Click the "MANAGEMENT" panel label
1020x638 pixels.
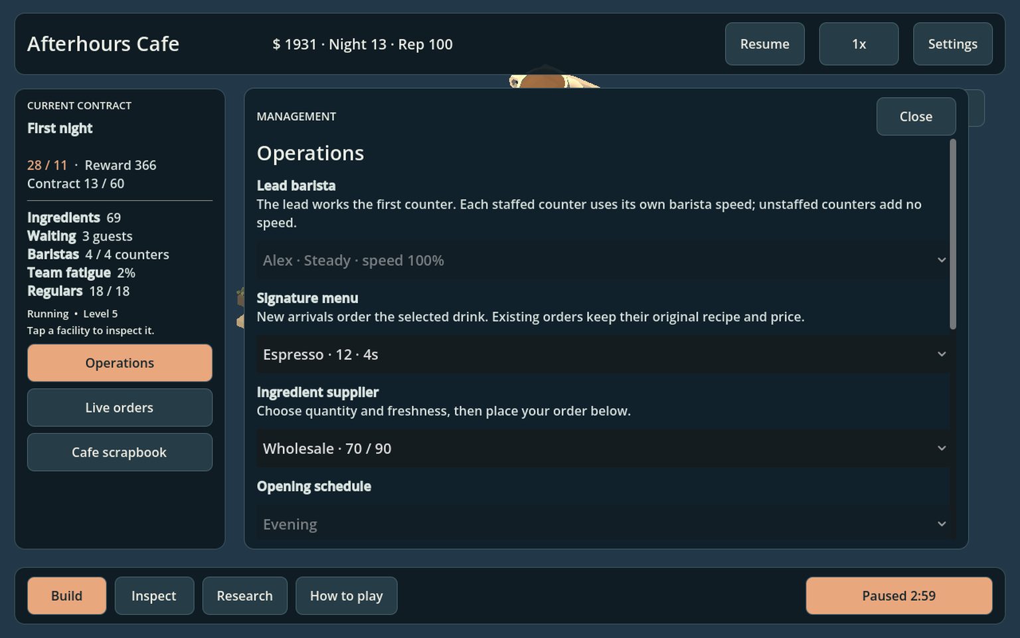296,116
